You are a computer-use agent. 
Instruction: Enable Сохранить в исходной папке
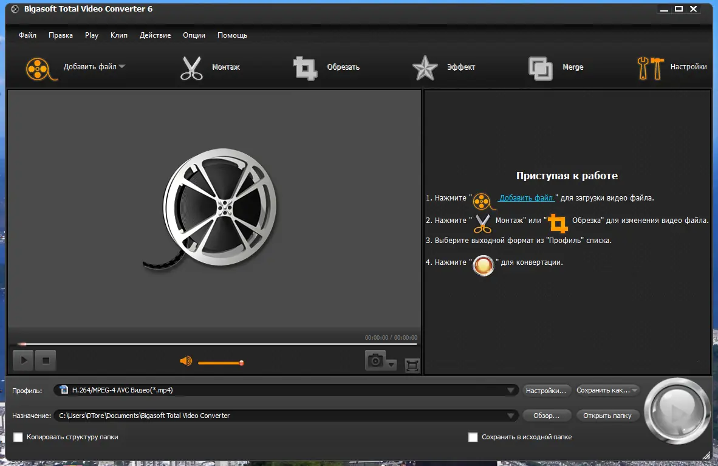tap(473, 437)
